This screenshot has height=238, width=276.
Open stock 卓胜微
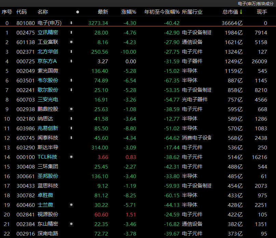click(x=45, y=195)
